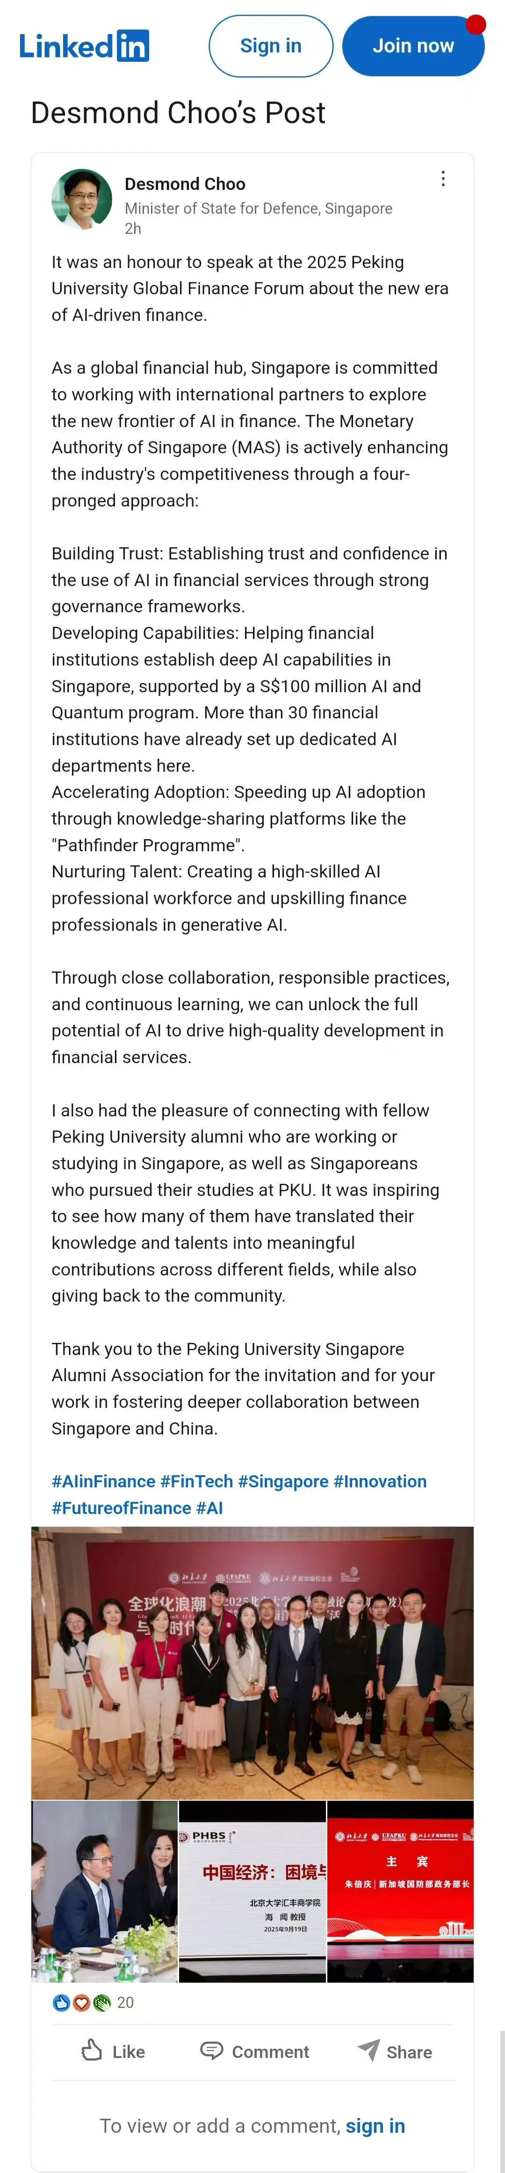The width and height of the screenshot is (505, 2173).
Task: Open the large group photo
Action: tap(252, 1663)
